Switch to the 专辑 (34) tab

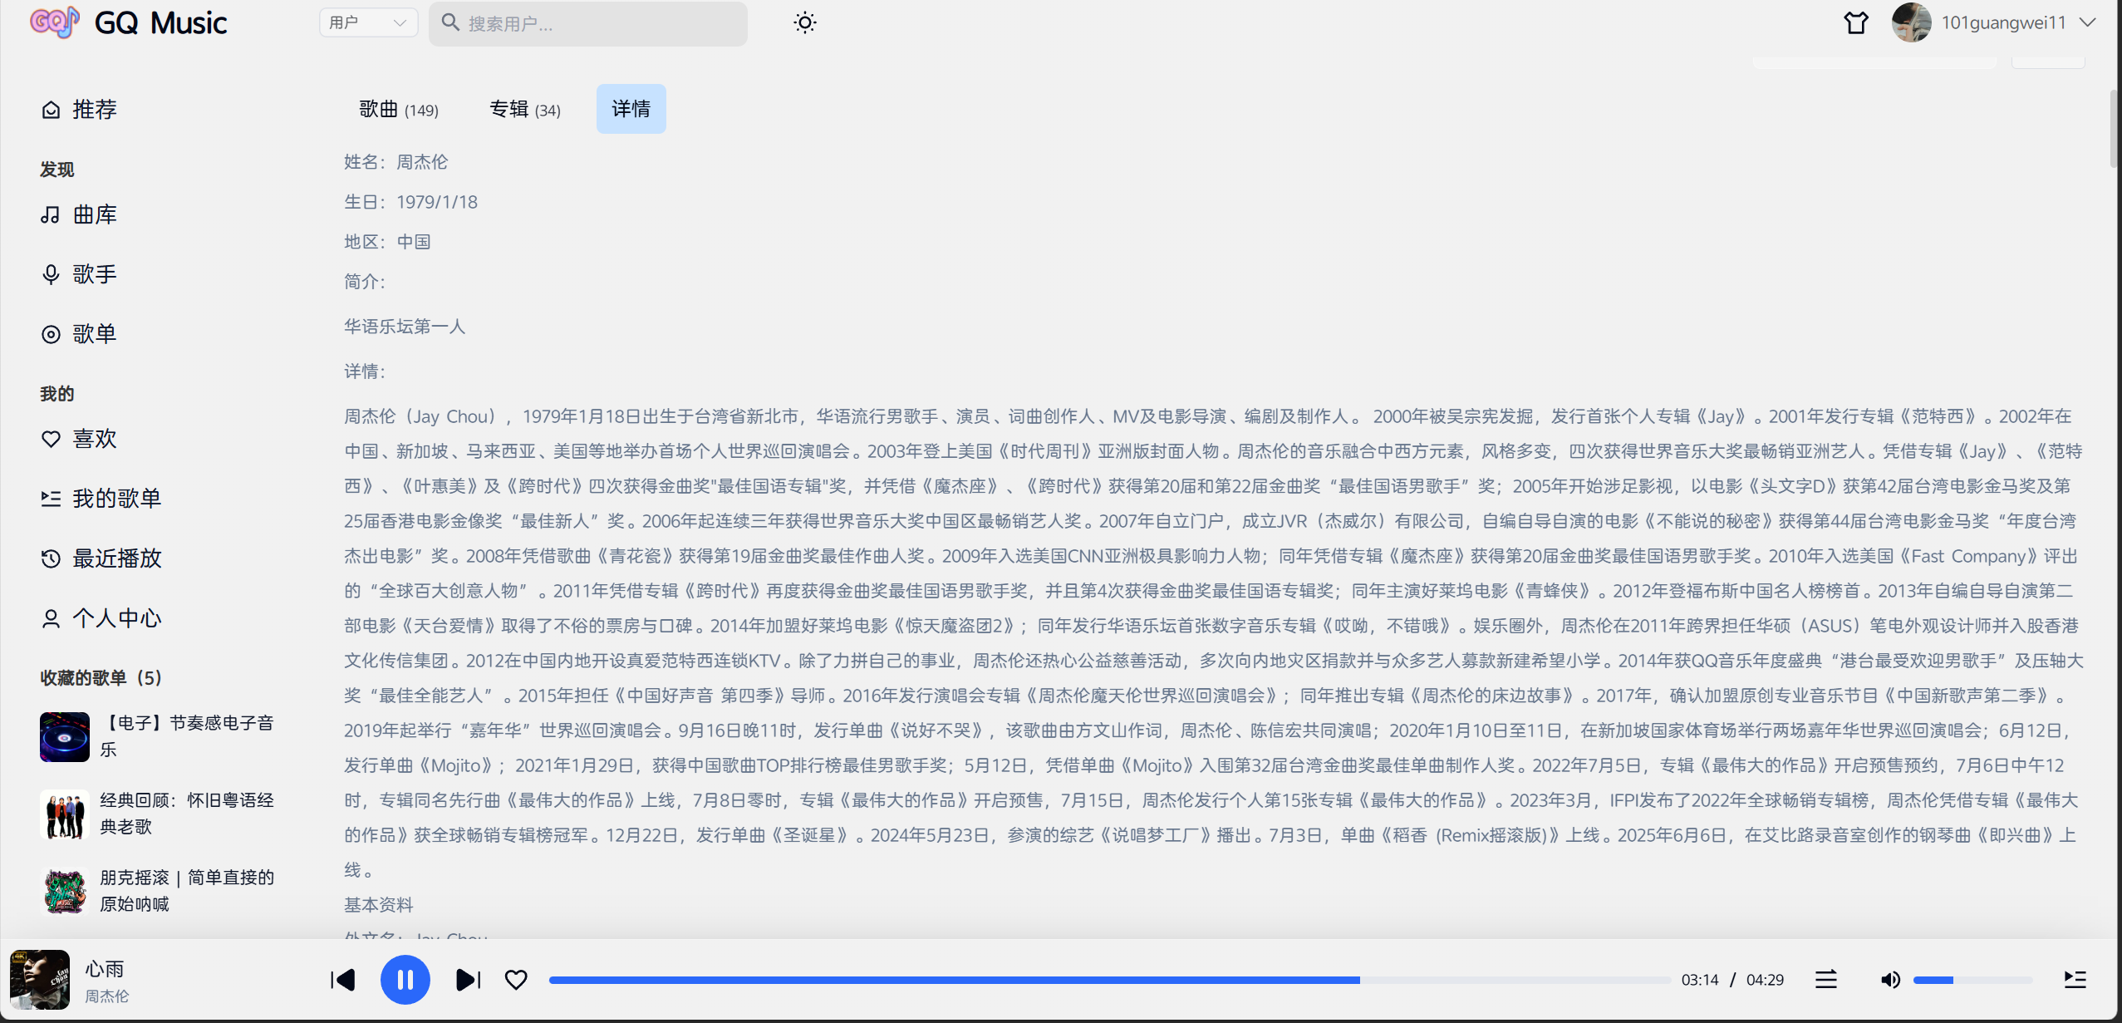coord(525,109)
